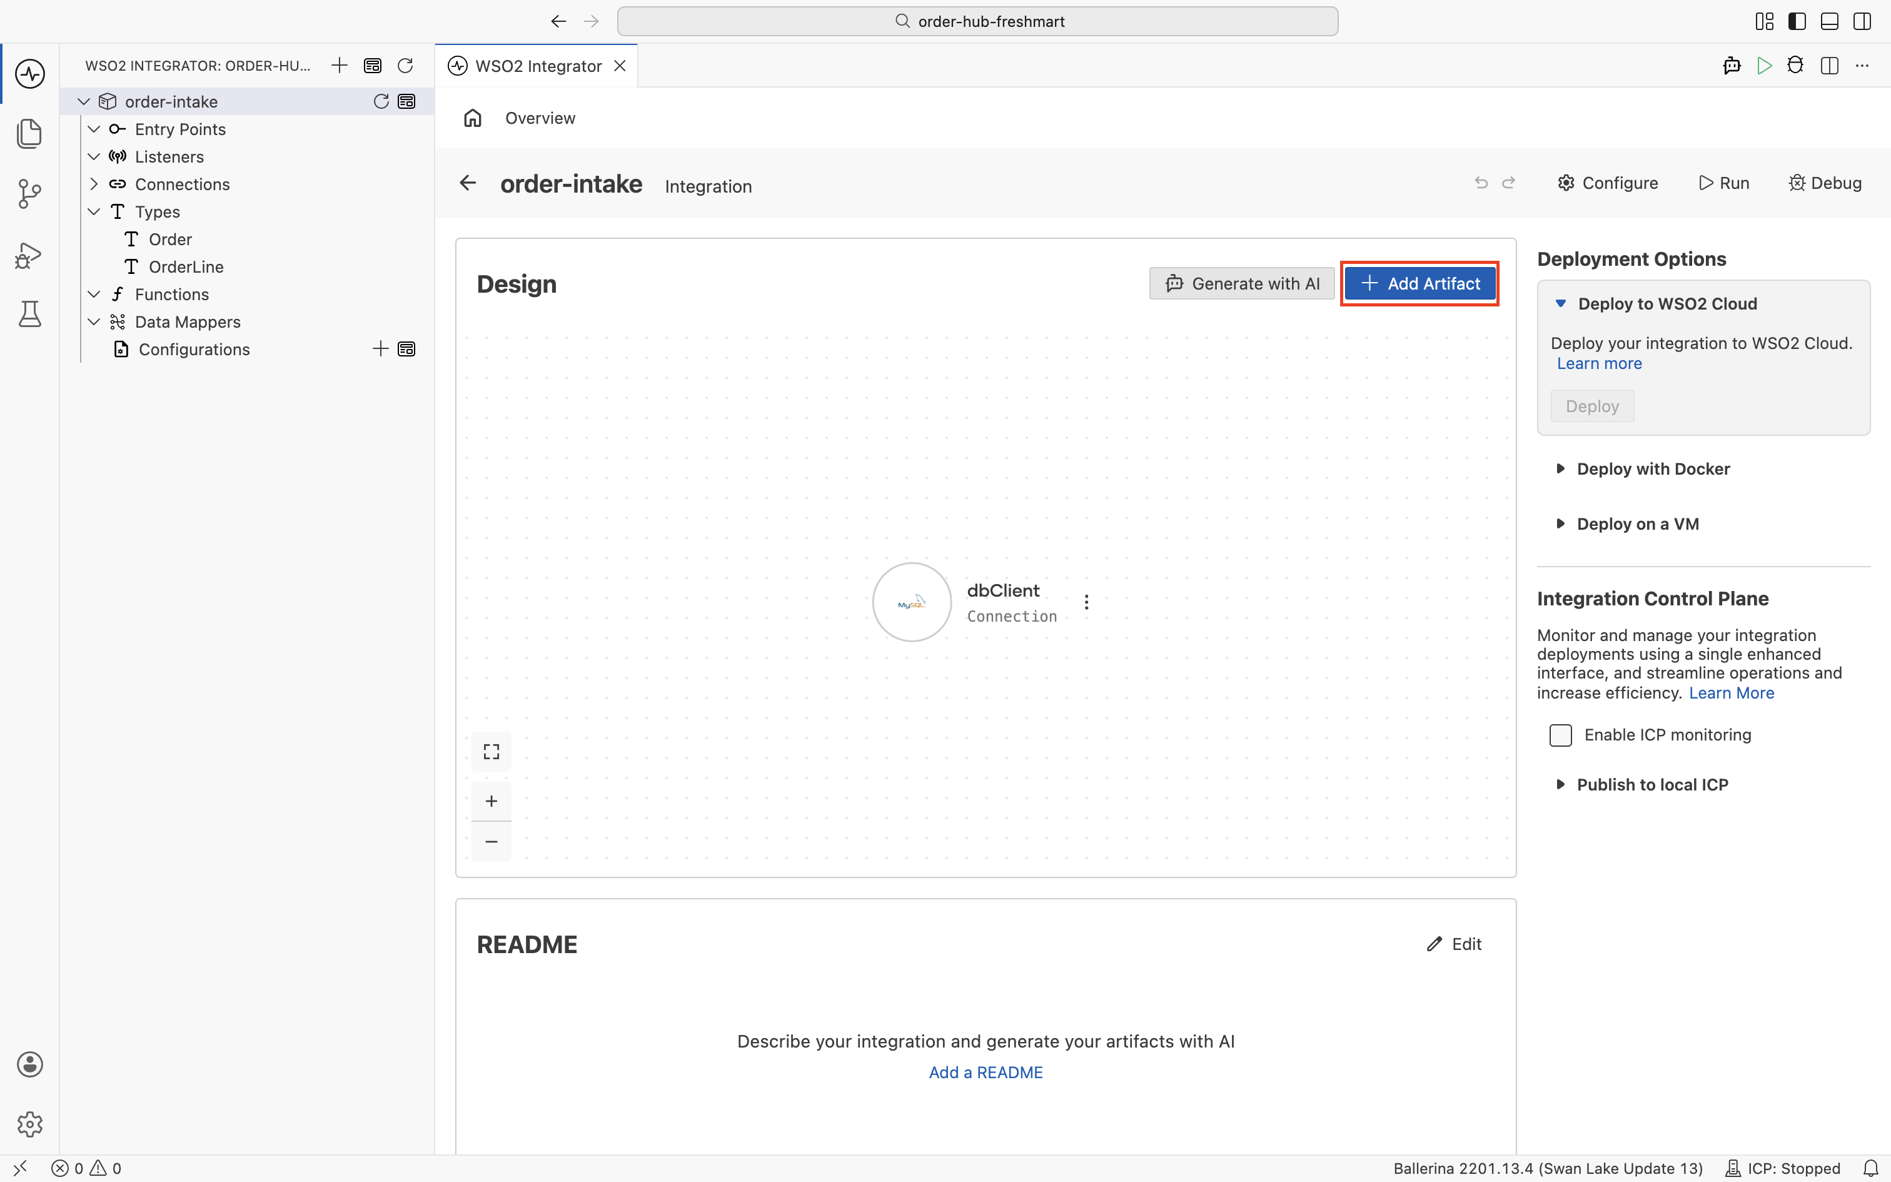Click the order-hub-freshmart search field
This screenshot has width=1891, height=1182.
[977, 21]
